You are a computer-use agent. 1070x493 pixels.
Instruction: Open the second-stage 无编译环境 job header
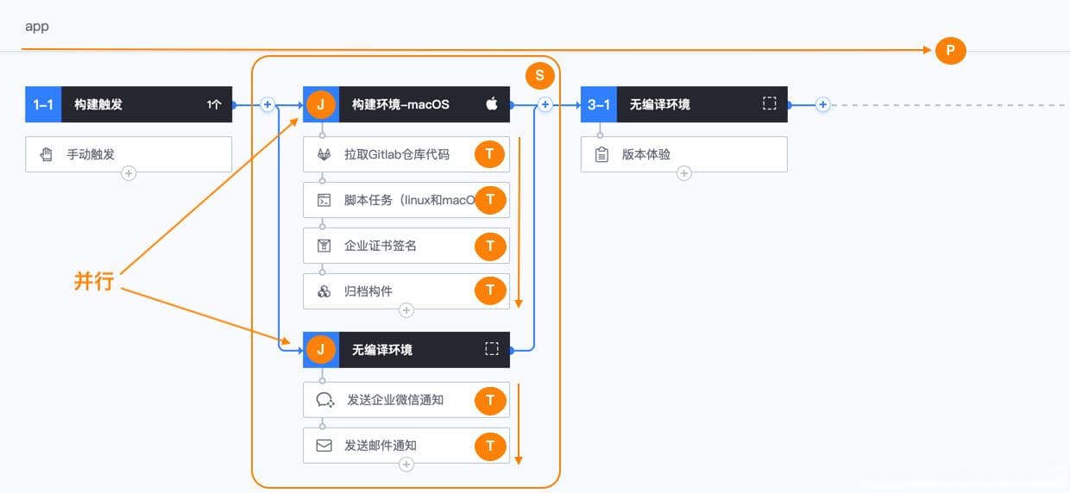(406, 349)
